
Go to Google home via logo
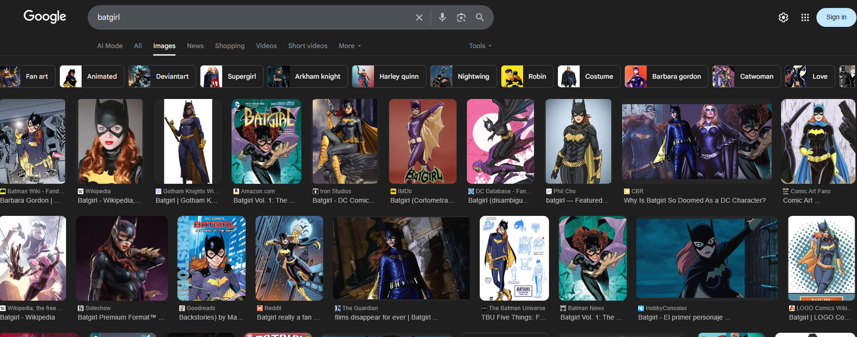[x=45, y=16]
